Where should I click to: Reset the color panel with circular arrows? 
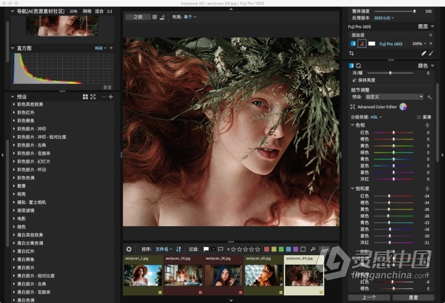358,65
